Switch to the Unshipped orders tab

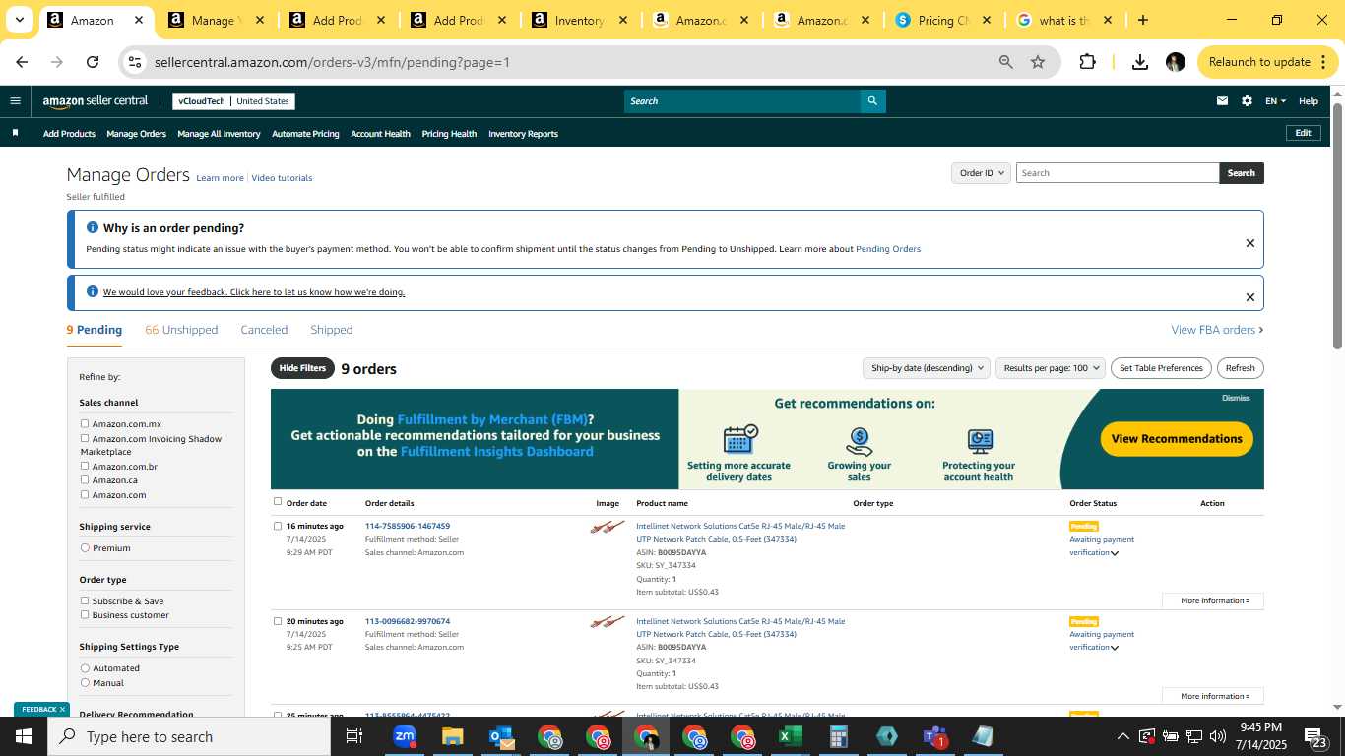point(181,330)
